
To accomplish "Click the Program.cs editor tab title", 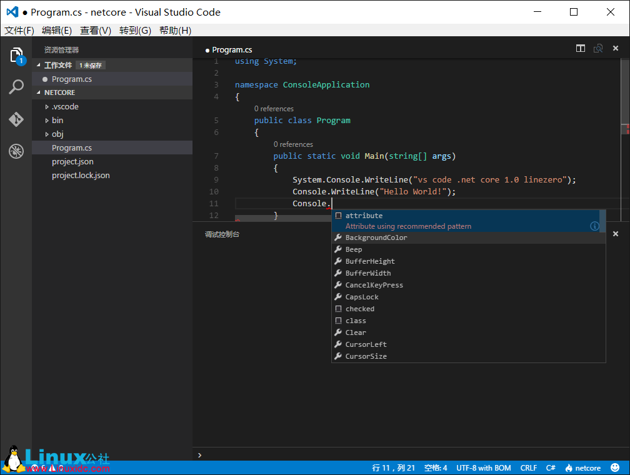I will click(232, 50).
